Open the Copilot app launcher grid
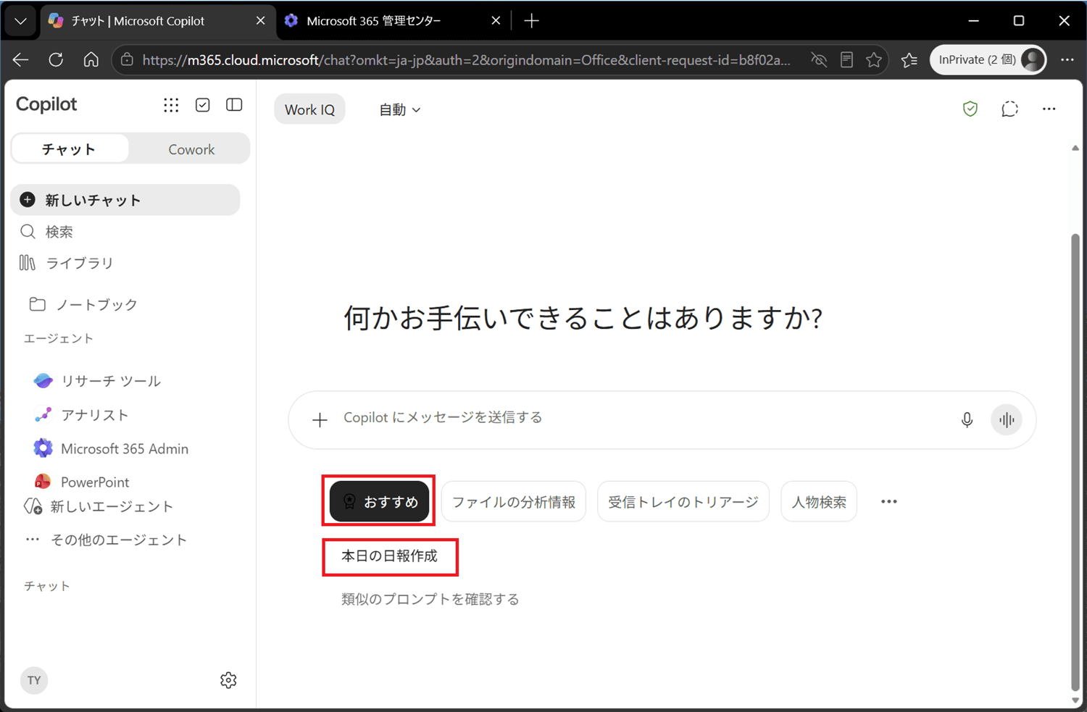 coord(171,105)
